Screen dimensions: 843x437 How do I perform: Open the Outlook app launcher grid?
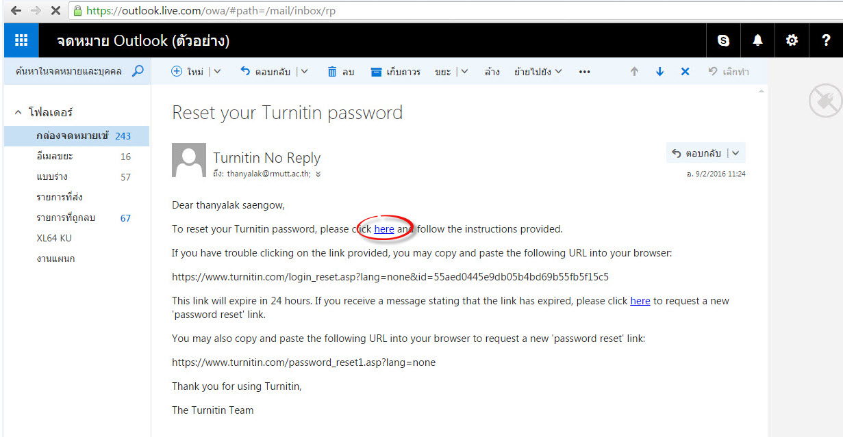pyautogui.click(x=21, y=40)
